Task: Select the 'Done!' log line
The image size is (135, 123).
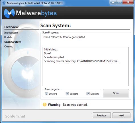Action: tap(47, 53)
